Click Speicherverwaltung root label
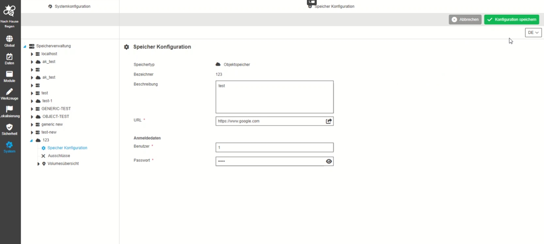Screen dimensions: 544x244 click(53, 46)
